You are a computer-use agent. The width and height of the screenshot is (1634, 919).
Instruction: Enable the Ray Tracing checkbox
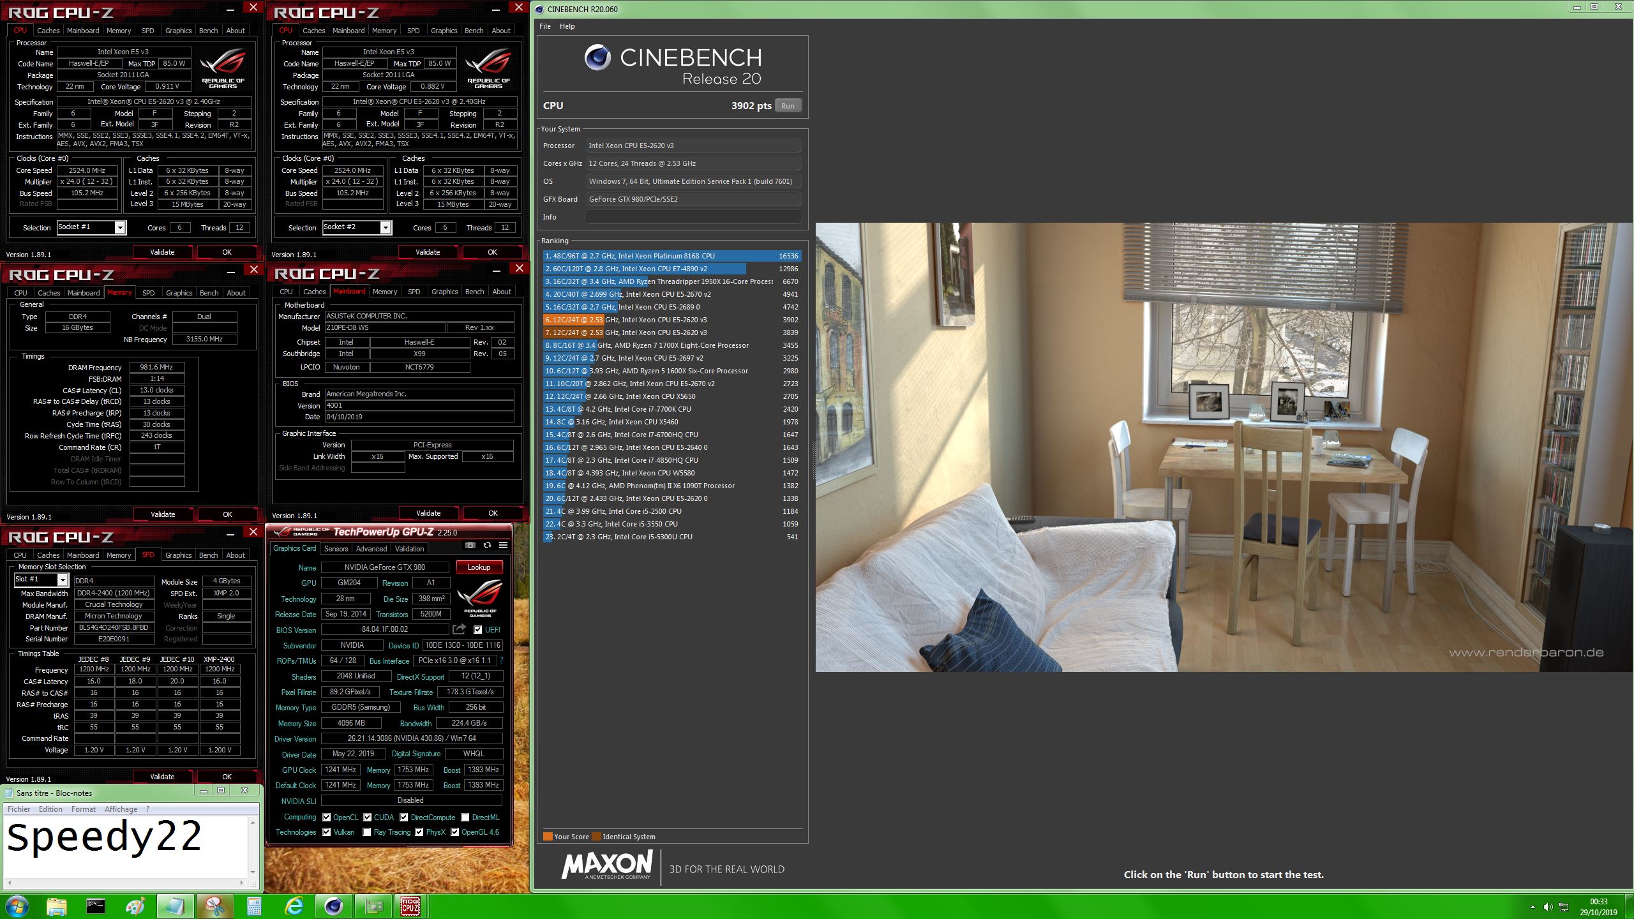tap(367, 832)
